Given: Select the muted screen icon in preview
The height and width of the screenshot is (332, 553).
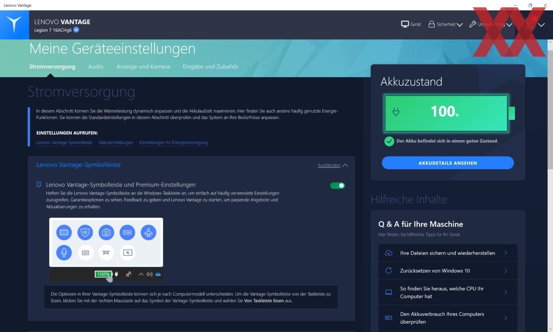Looking at the screenshot, I should tap(127, 252).
